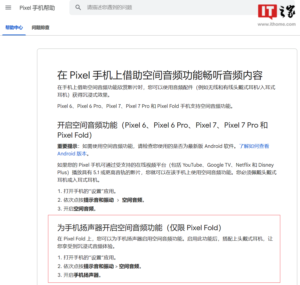
Task: Open the Pixel 手机帮助 home title
Action: pos(37,8)
